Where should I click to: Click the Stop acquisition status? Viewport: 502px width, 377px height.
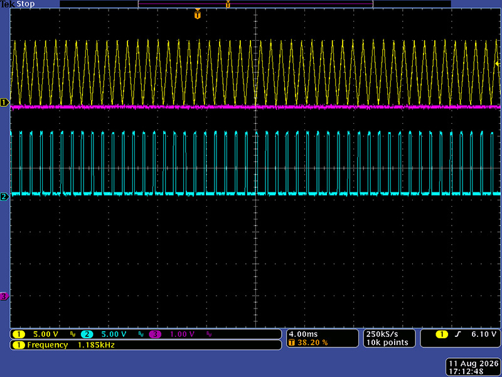[x=26, y=4]
